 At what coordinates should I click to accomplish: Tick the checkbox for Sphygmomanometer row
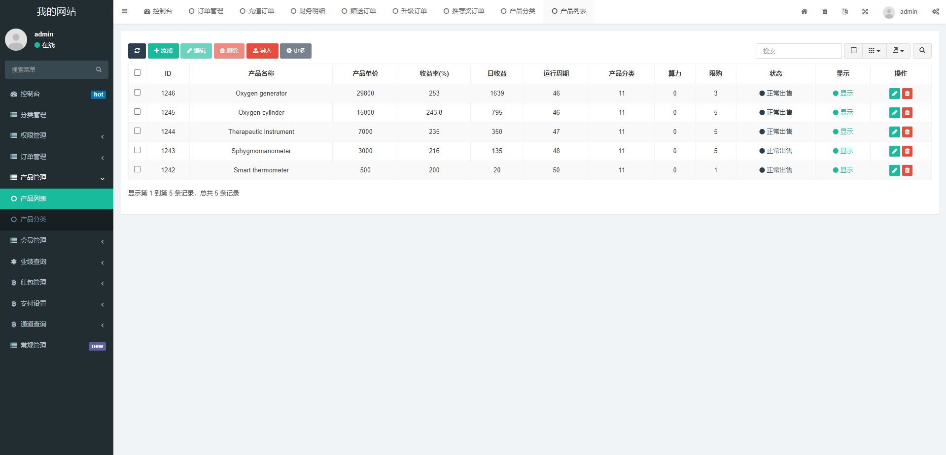[x=138, y=150]
